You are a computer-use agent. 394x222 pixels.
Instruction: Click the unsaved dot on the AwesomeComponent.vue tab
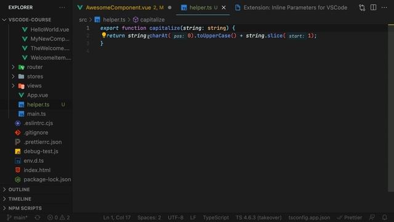[170, 7]
